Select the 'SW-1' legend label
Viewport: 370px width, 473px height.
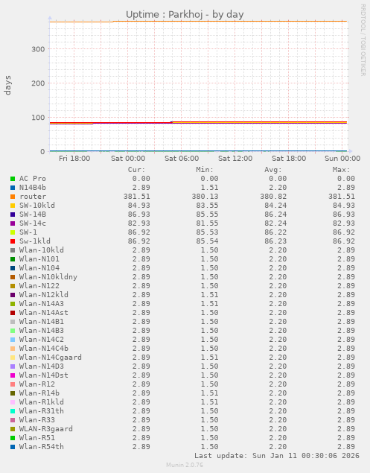click(x=28, y=232)
